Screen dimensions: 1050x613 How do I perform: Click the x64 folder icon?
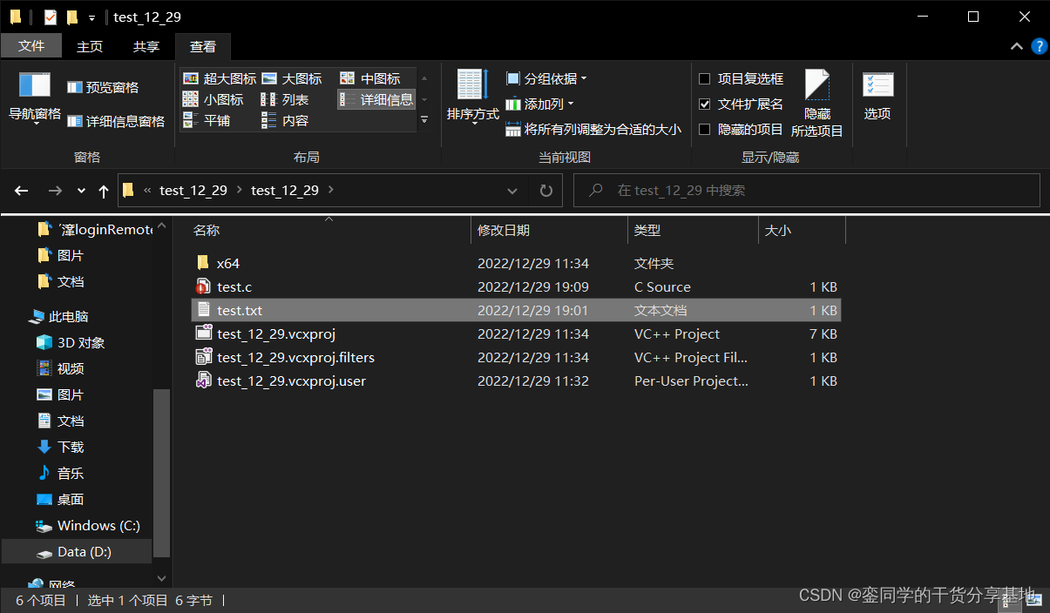point(203,263)
